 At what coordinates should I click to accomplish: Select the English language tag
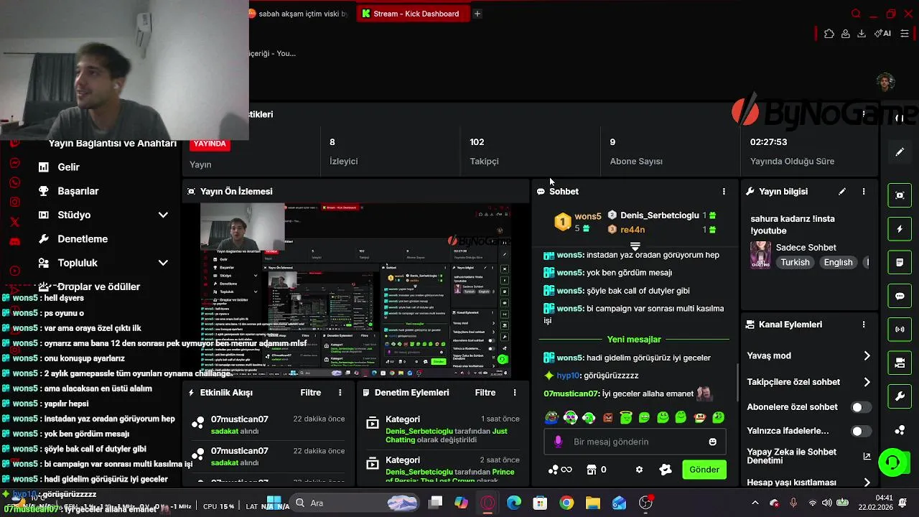838,263
